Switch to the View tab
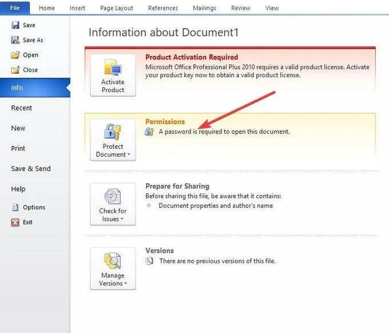Viewport: 389px width, 333px height. click(272, 8)
